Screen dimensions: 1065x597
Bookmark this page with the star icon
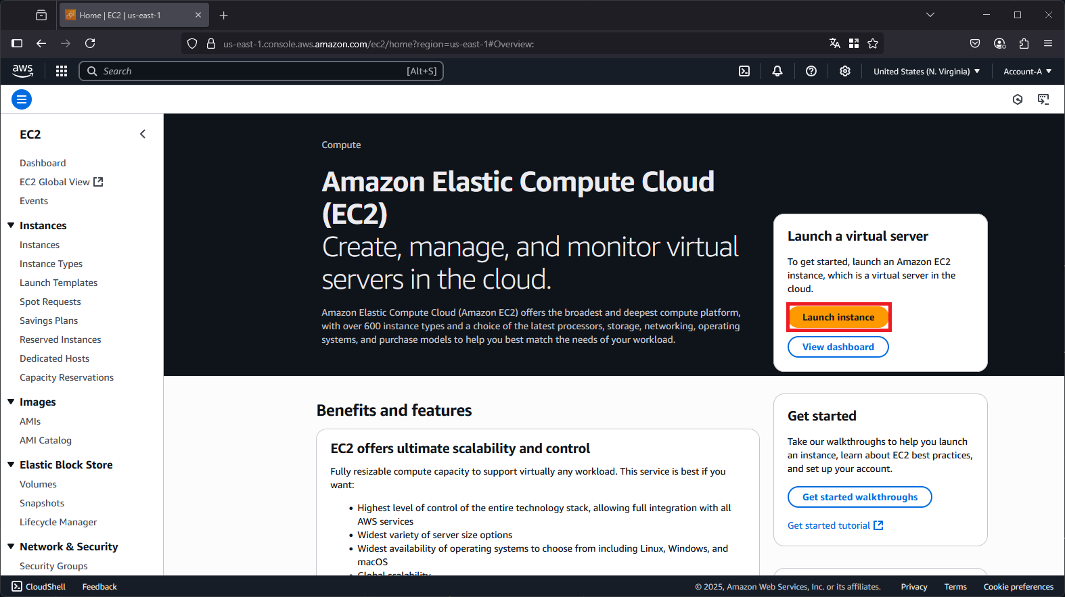873,43
